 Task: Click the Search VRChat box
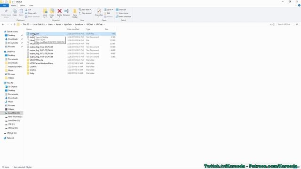coord(287,24)
